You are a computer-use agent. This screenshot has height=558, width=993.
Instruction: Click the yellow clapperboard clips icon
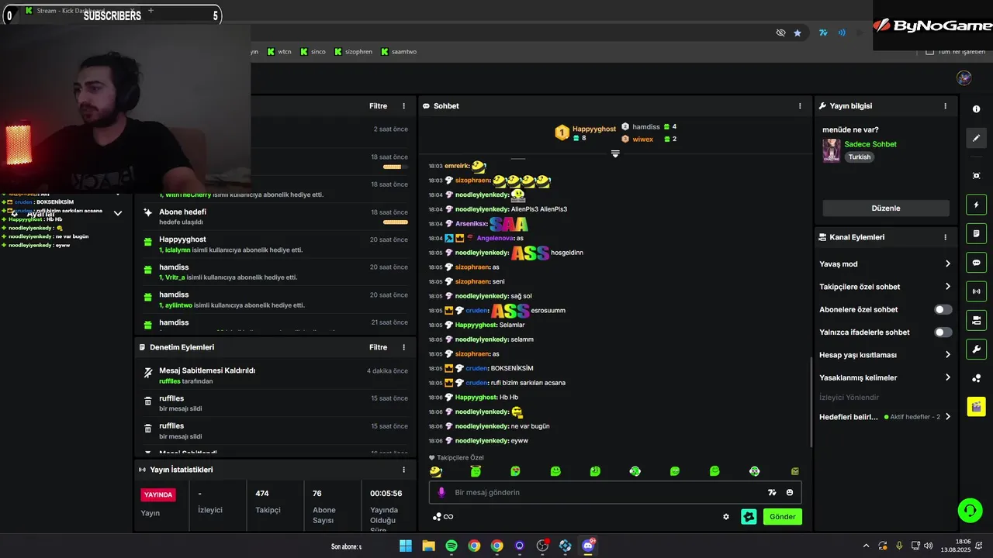pos(976,406)
